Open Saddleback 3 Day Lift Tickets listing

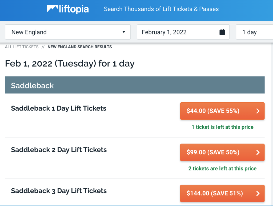(x=58, y=191)
